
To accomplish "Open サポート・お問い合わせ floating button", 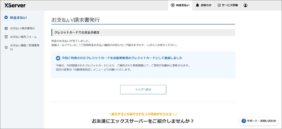I will point(259,121).
